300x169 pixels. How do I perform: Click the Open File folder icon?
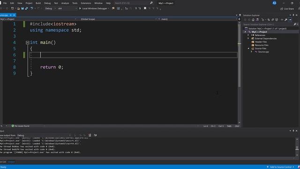pyautogui.click(x=18, y=8)
